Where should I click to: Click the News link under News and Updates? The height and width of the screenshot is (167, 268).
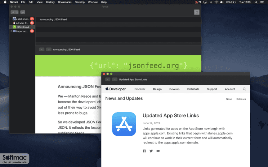[229, 99]
